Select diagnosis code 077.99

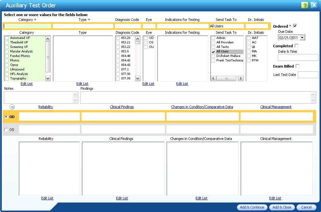tap(118, 78)
